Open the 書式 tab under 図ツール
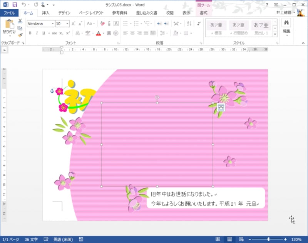Image resolution: width=308 pixels, height=243 pixels. tap(203, 13)
